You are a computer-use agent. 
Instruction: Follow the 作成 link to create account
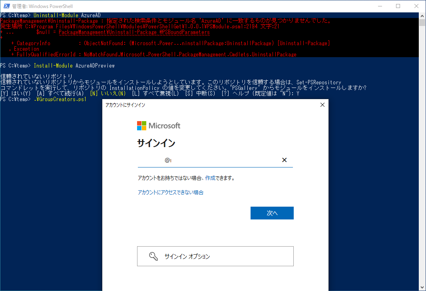[x=210, y=178]
